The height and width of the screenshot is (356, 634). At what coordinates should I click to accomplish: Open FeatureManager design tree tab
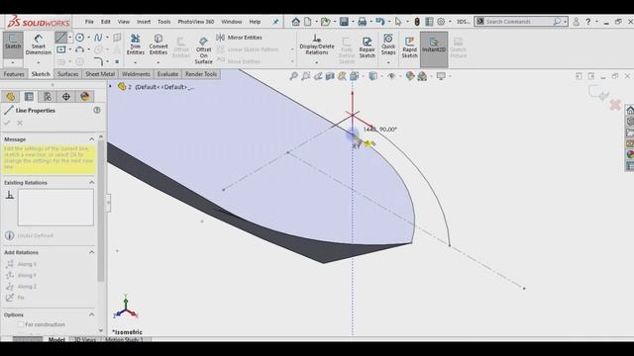point(10,97)
